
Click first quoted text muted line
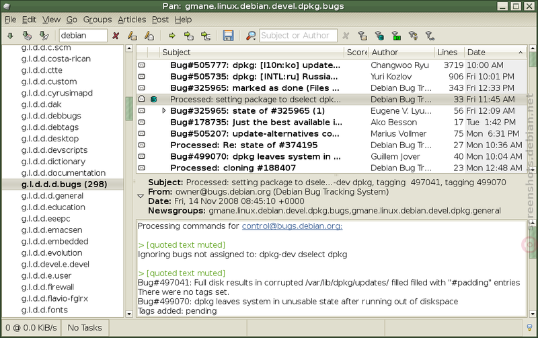(182, 245)
